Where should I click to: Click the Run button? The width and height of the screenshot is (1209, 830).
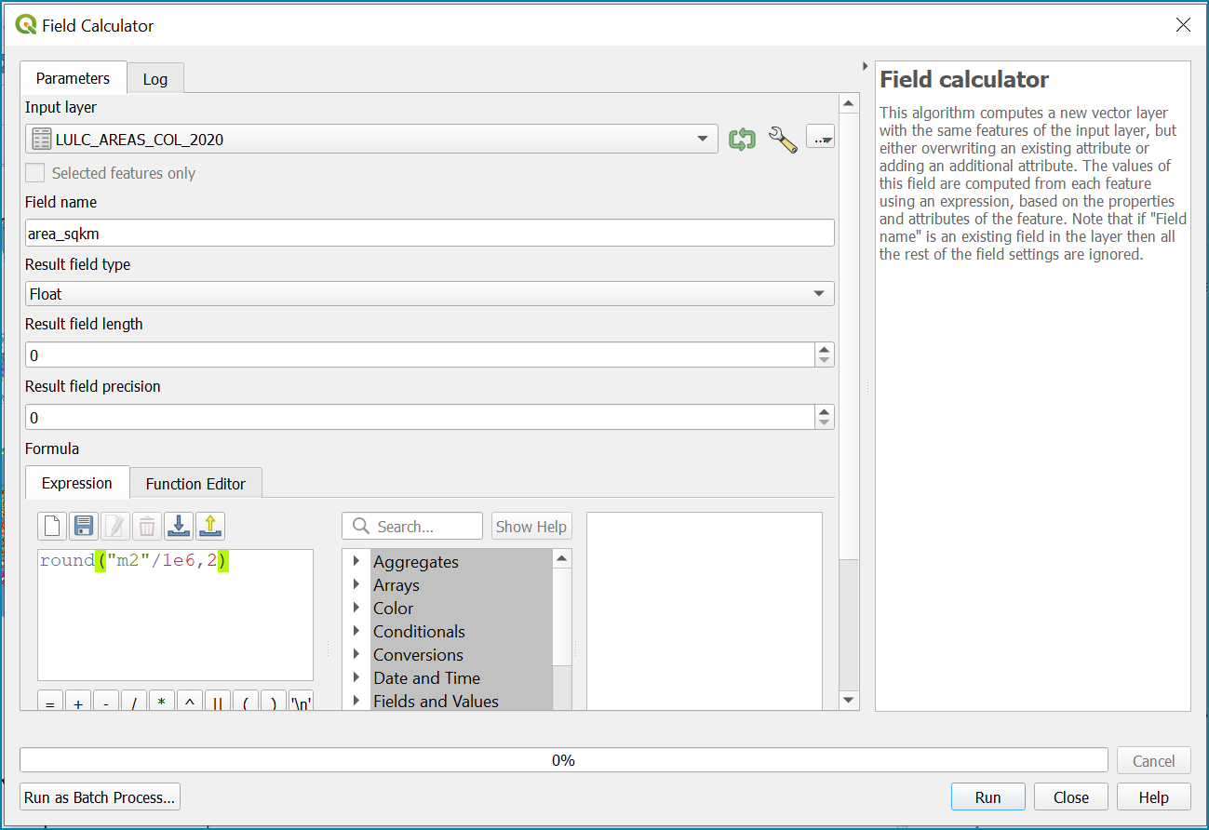(x=987, y=797)
